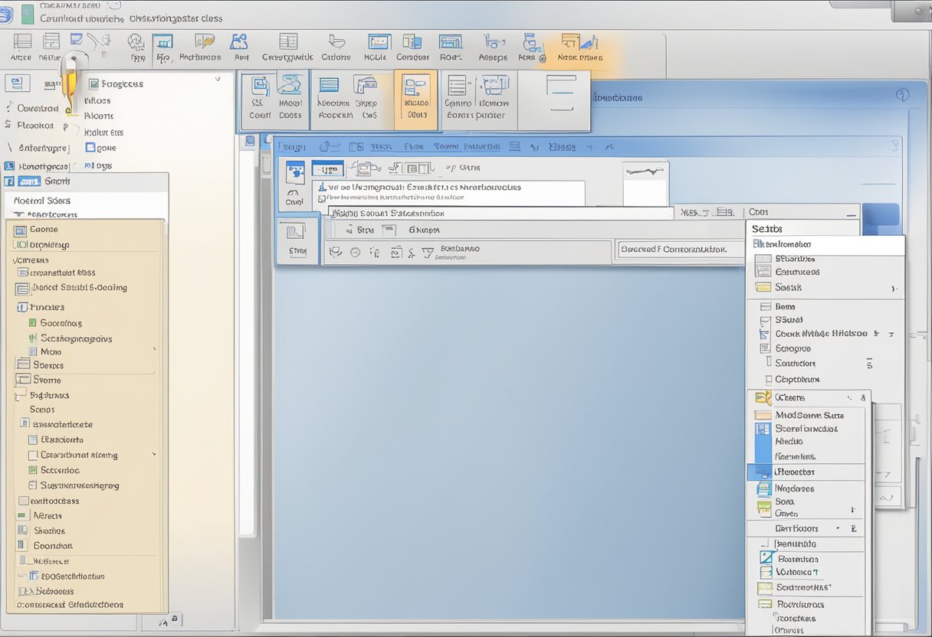Toggle the green Sotcsrdoc checkbox

(x=32, y=470)
